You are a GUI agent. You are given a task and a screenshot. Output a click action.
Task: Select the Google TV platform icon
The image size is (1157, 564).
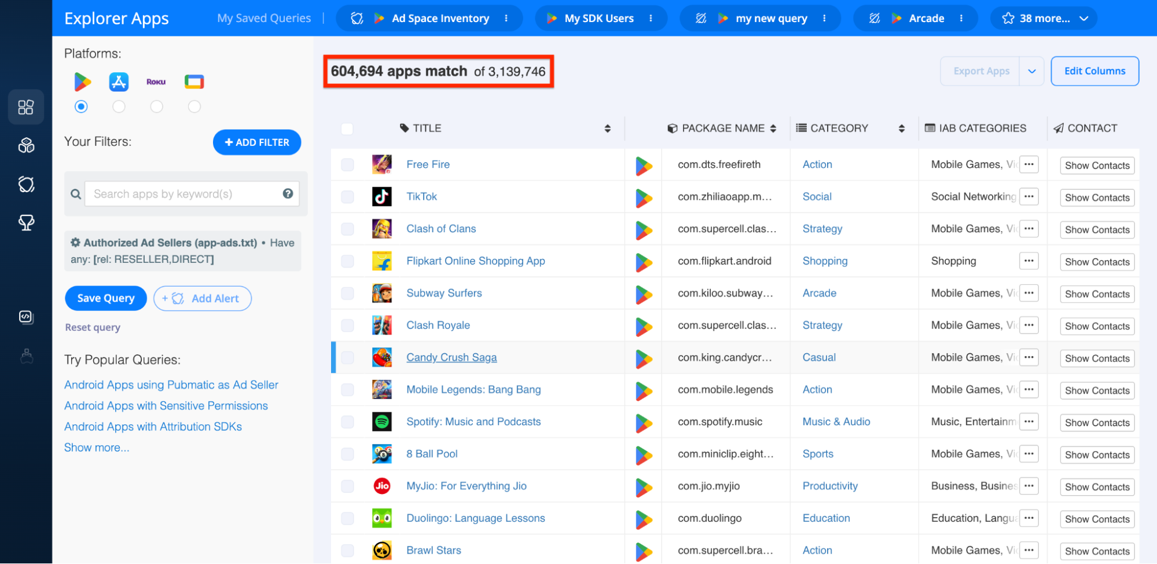194,82
